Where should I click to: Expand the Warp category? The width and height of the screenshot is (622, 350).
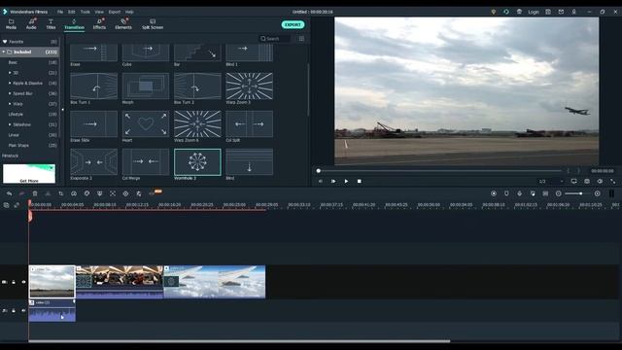[10, 104]
